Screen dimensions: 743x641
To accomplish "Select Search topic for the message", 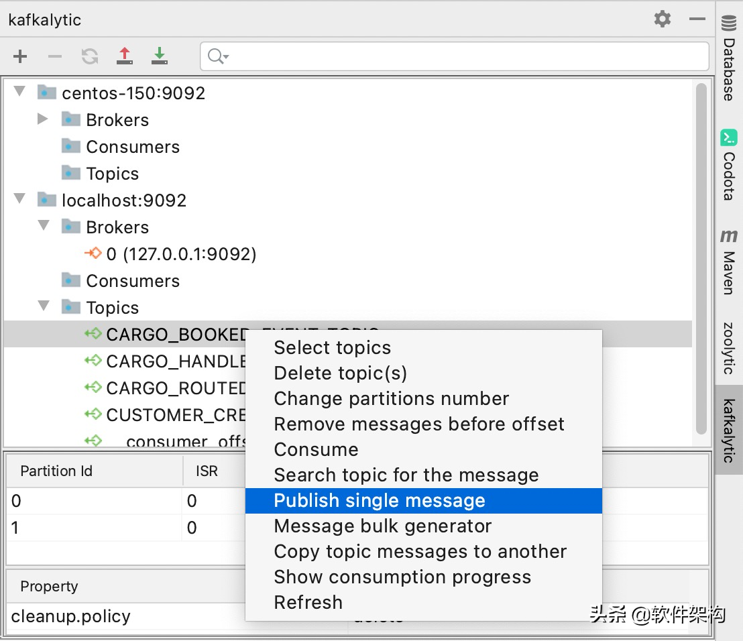I will point(424,475).
